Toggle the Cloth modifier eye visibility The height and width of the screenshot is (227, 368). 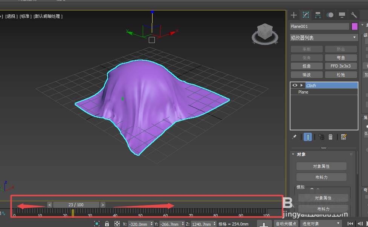(295, 86)
